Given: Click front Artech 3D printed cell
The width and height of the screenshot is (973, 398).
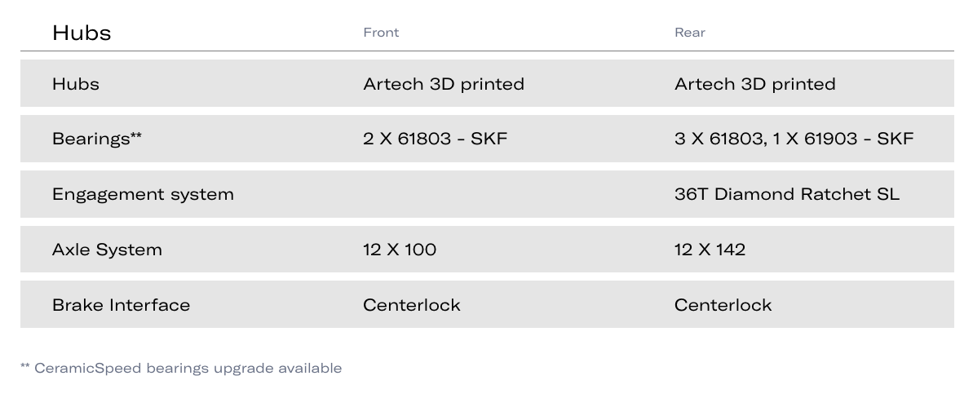Looking at the screenshot, I should 444,84.
